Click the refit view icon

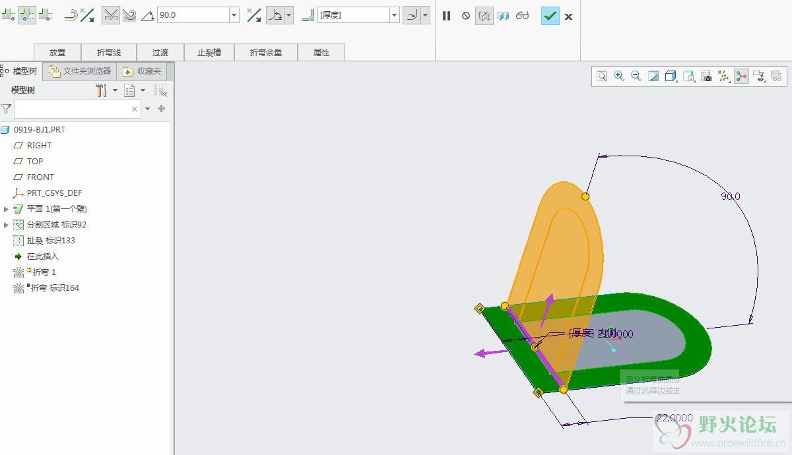click(x=602, y=76)
